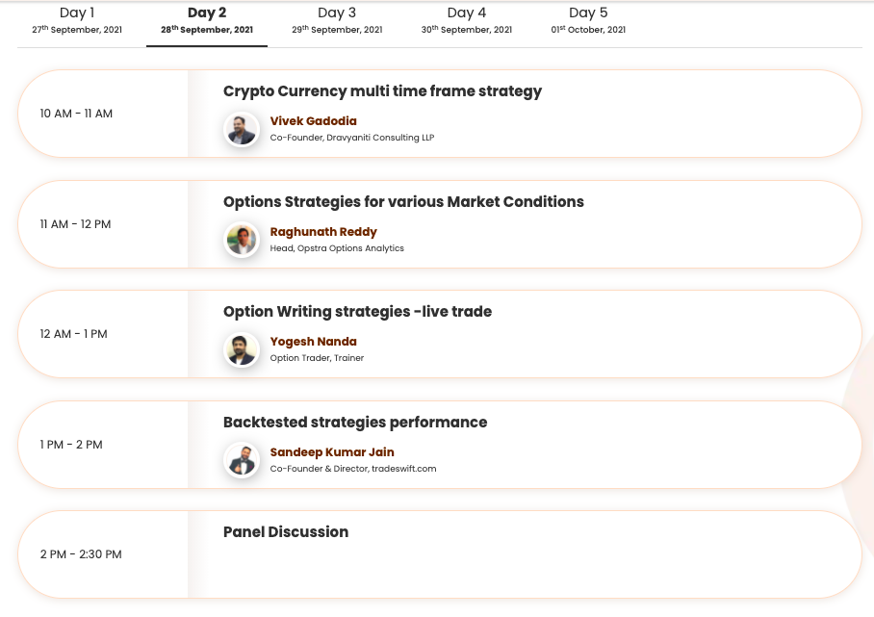Go to the Day 4 tab
The image size is (874, 617).
(467, 19)
